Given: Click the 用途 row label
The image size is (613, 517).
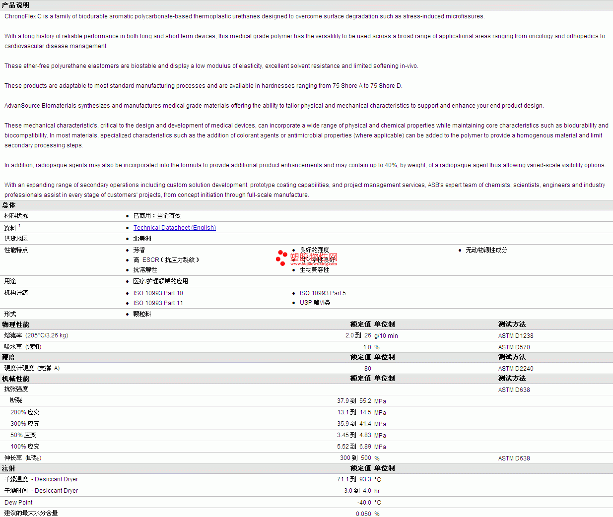Looking at the screenshot, I should point(10,281).
